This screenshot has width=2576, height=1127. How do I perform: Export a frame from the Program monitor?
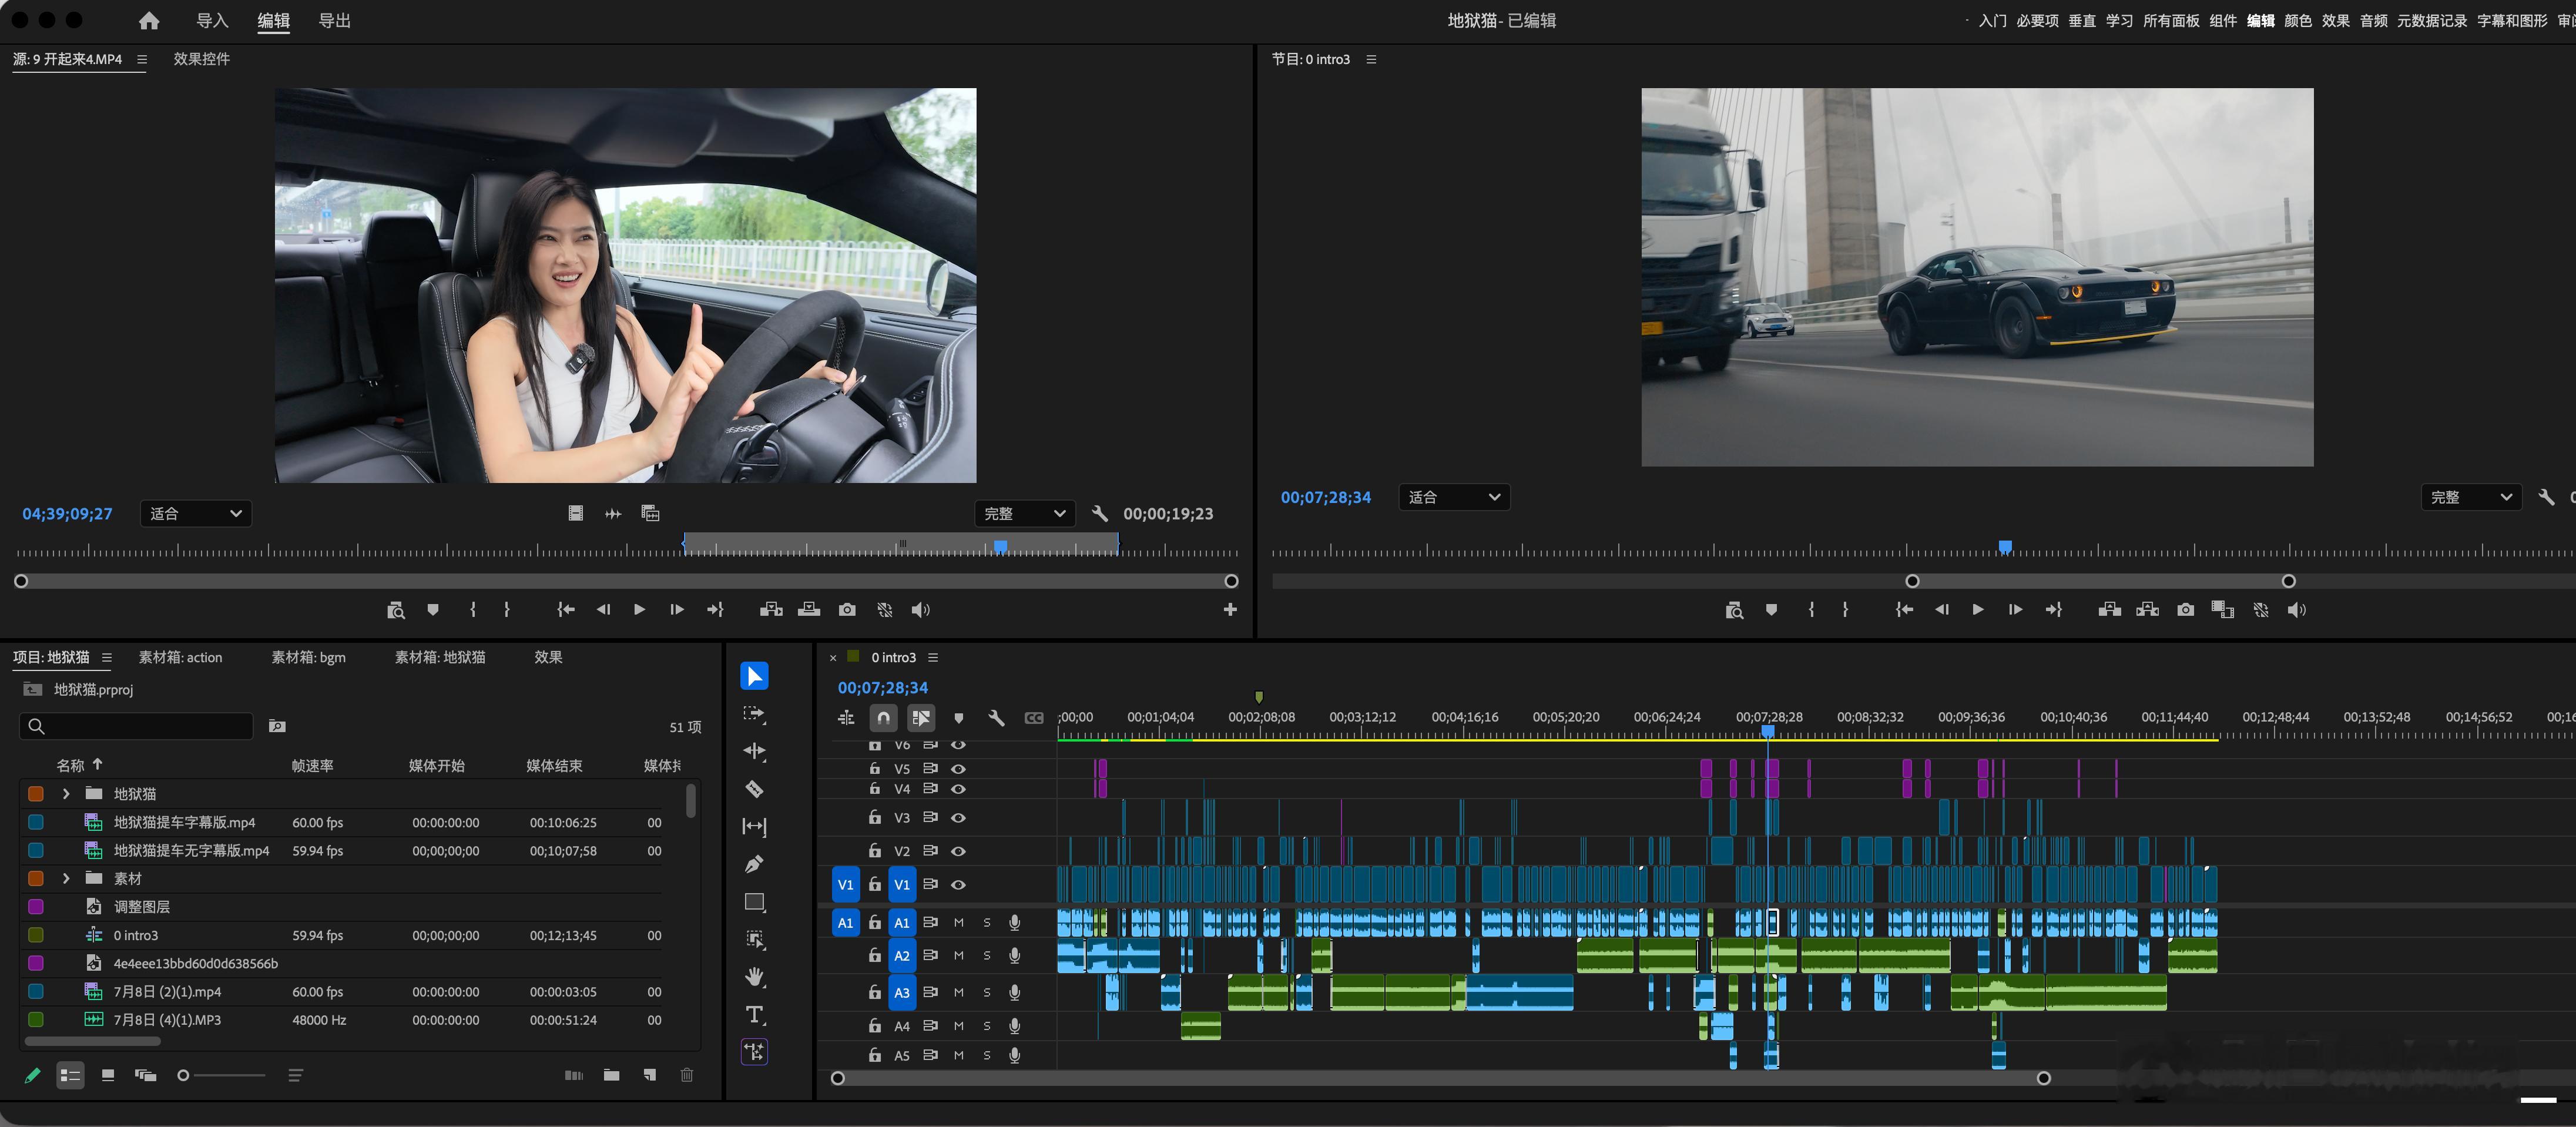pyautogui.click(x=2185, y=609)
